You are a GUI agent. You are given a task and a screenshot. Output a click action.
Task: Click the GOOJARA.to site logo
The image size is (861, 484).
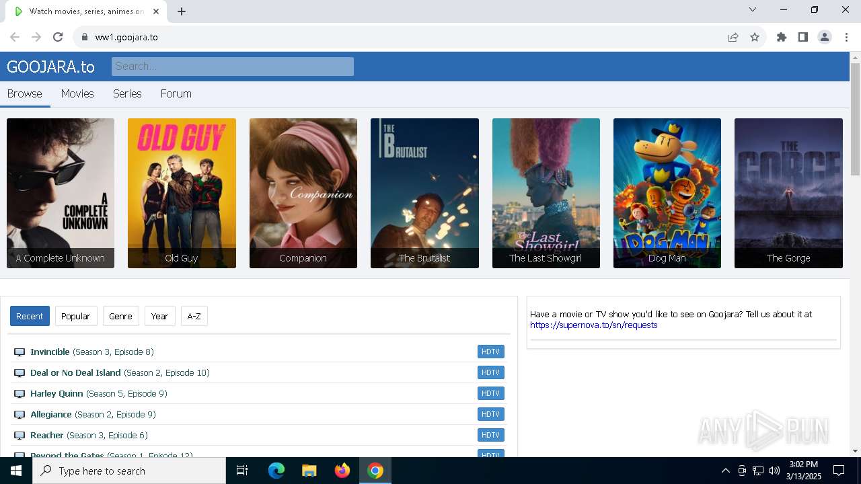50,67
